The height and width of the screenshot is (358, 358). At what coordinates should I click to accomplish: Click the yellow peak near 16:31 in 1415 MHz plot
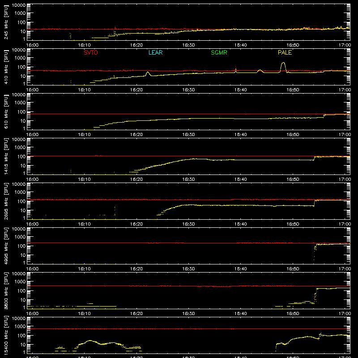[195, 159]
